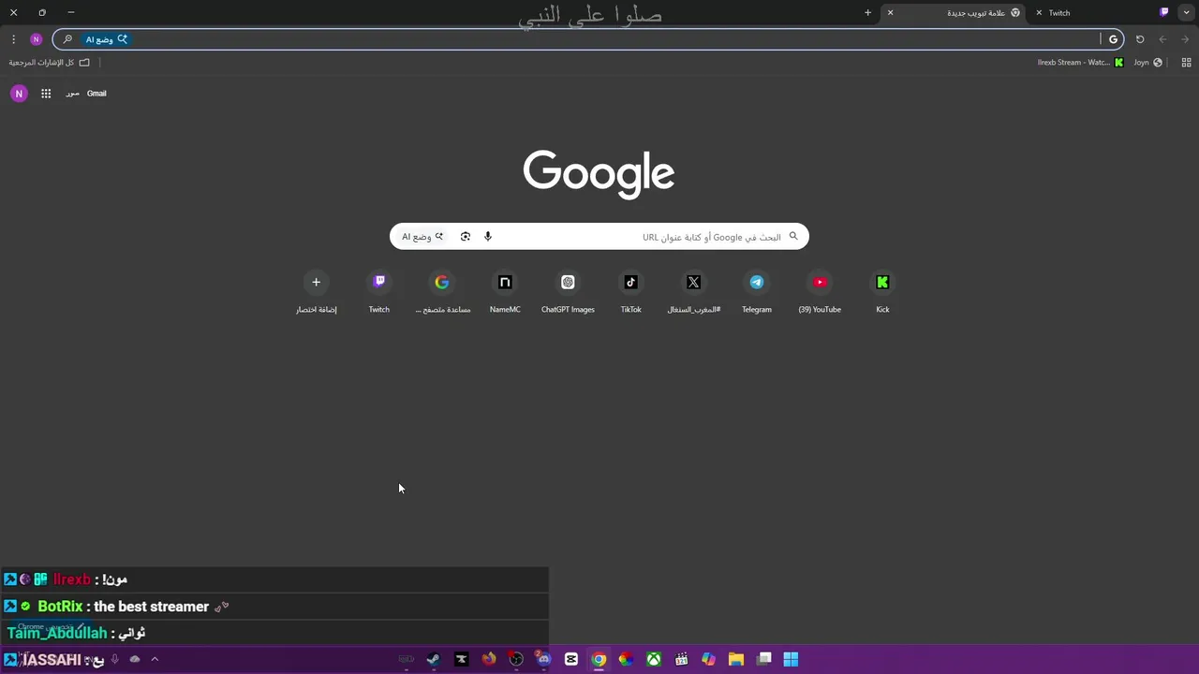Click the AI mode chip in the address bar
1199x674 pixels.
click(x=107, y=39)
